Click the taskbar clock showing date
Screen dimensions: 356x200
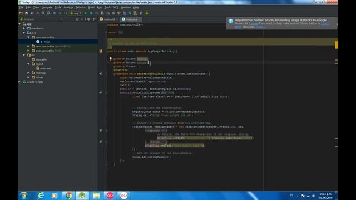(x=326, y=196)
